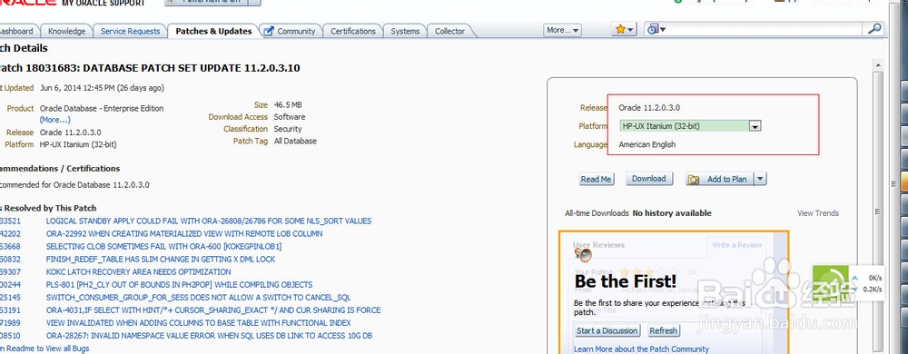The width and height of the screenshot is (908, 354).
Task: Click Size value 46.5 MB
Action: point(288,104)
